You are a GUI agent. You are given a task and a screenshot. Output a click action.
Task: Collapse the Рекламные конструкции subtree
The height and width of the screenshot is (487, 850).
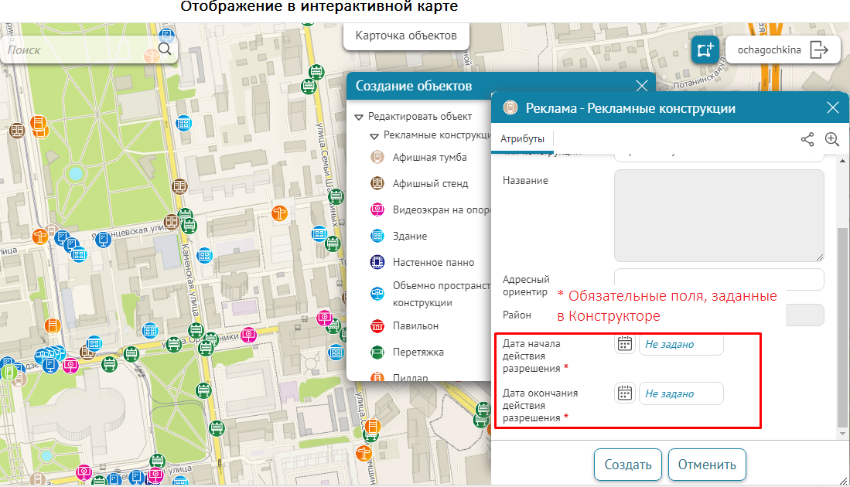click(374, 135)
